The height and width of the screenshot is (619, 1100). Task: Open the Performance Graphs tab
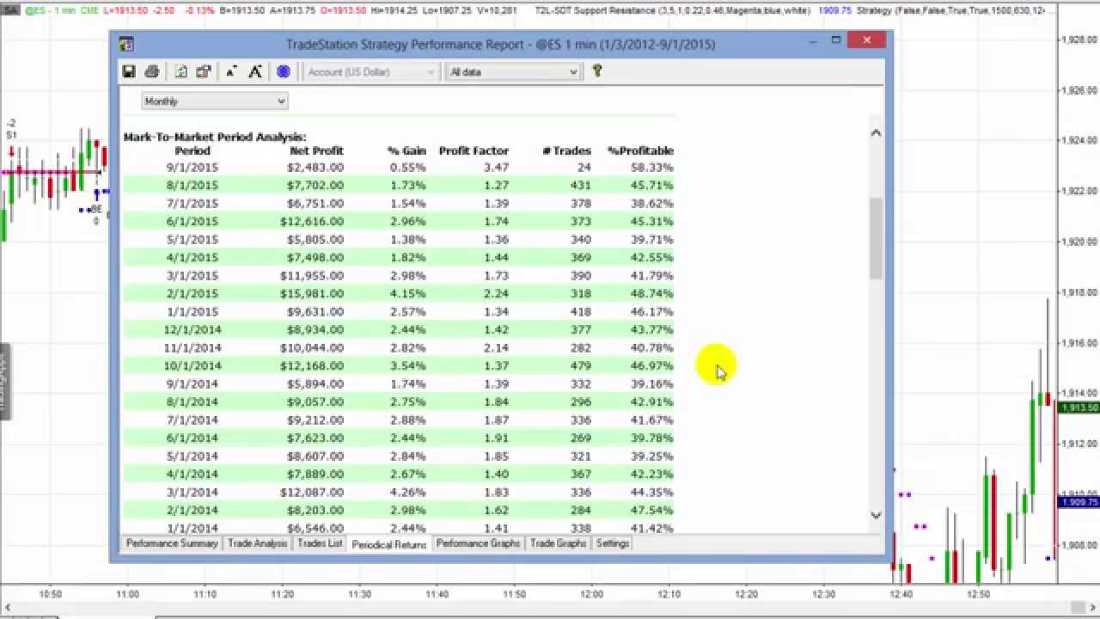[478, 543]
